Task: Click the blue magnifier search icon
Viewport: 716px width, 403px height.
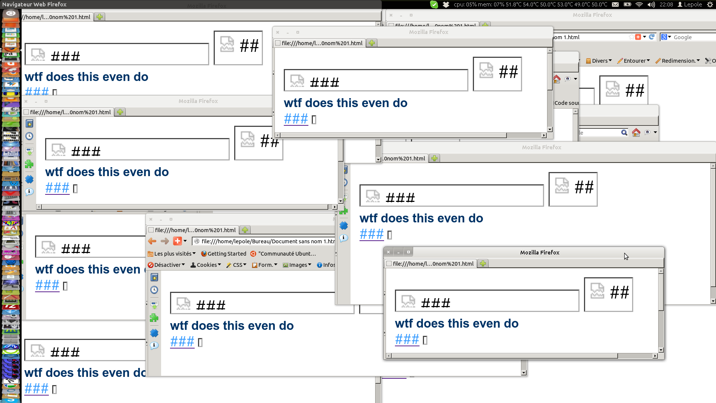Action: point(624,132)
